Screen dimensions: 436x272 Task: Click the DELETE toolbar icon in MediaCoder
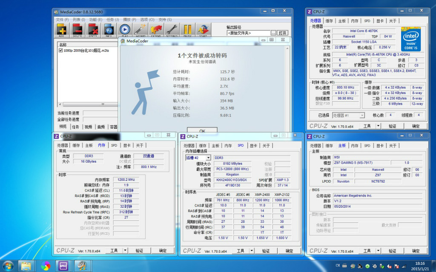(x=77, y=31)
